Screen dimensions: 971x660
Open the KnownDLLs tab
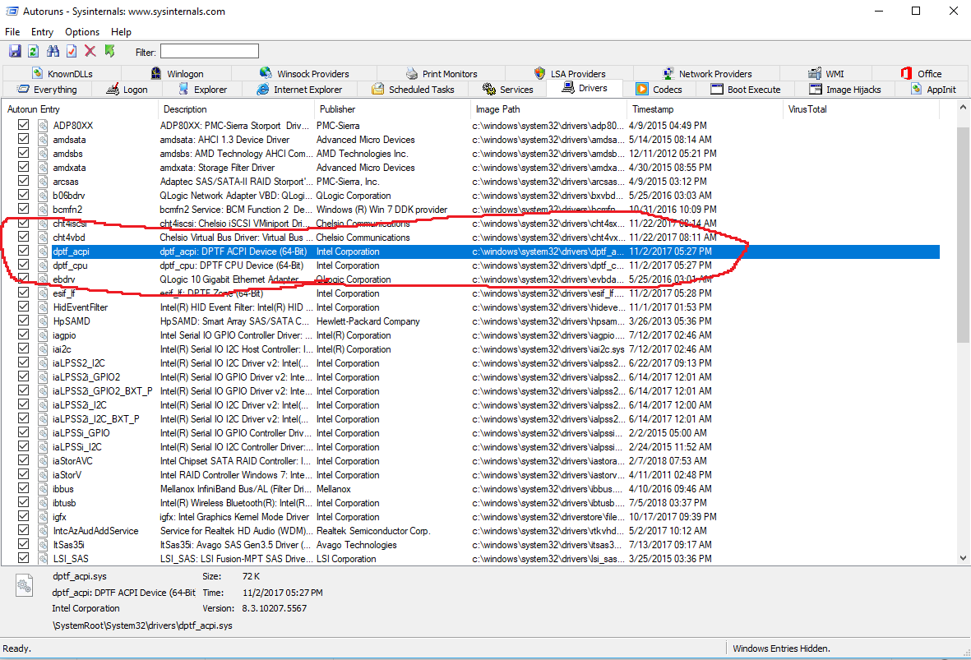coord(62,74)
